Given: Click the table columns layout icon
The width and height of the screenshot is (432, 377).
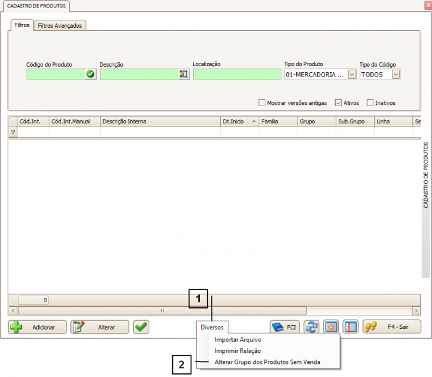Looking at the screenshot, I should point(350,327).
